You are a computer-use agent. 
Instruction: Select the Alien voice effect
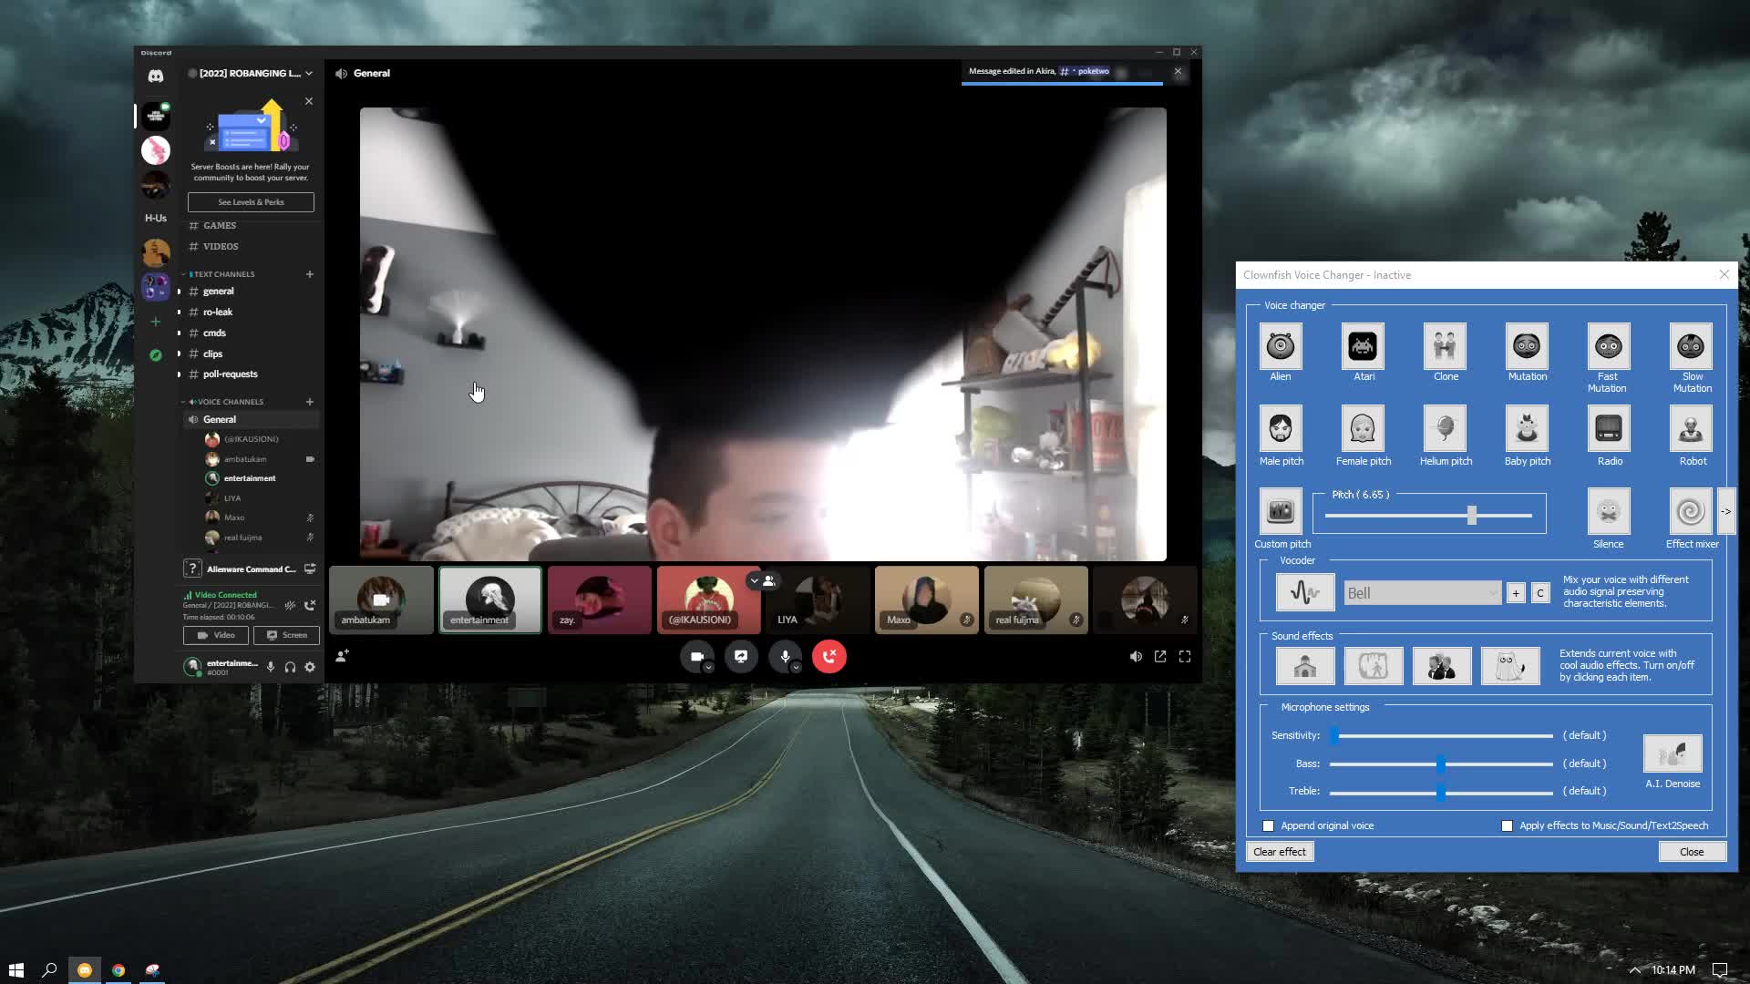[1281, 347]
